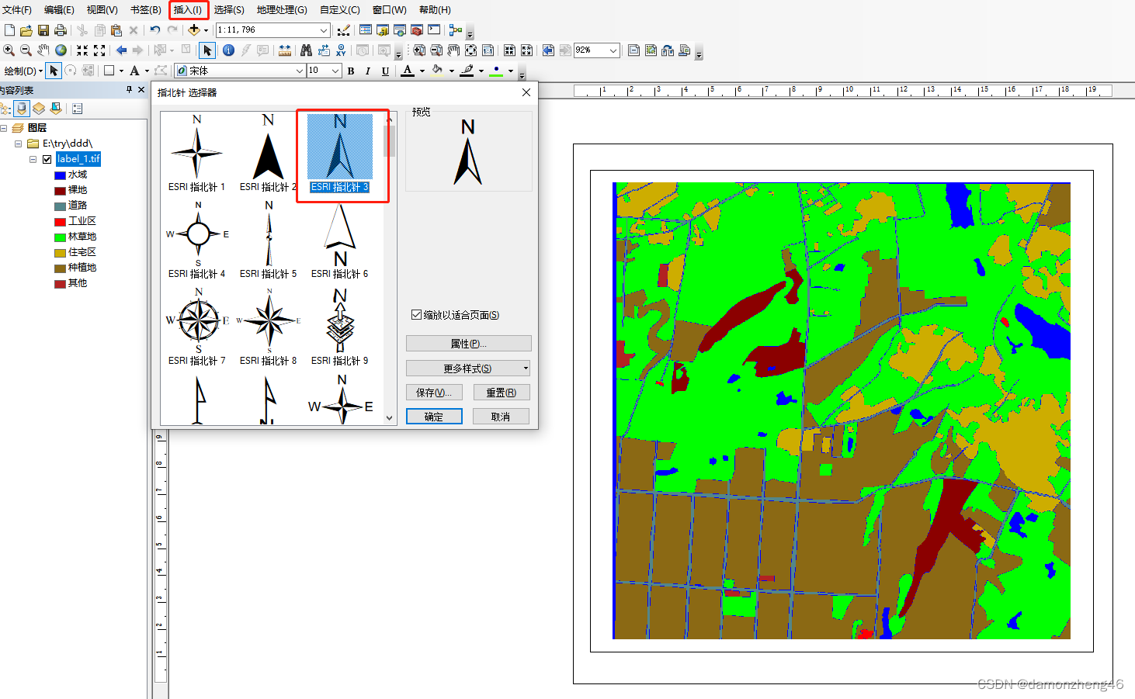Image resolution: width=1135 pixels, height=699 pixels.
Task: Click the 工业区 red legend swatch
Action: (x=60, y=222)
